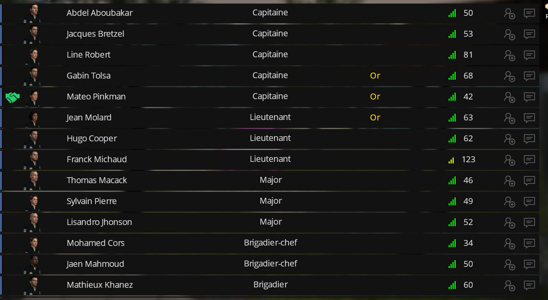
Task: Click green ping bars for Abdel Aboubakar
Action: [452, 13]
